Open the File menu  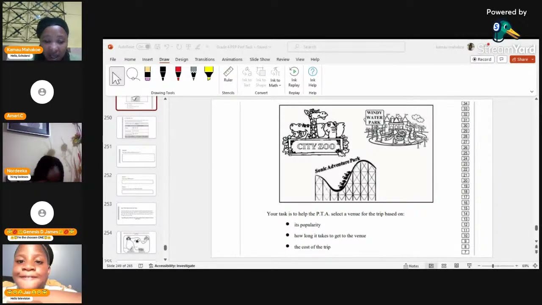[113, 59]
